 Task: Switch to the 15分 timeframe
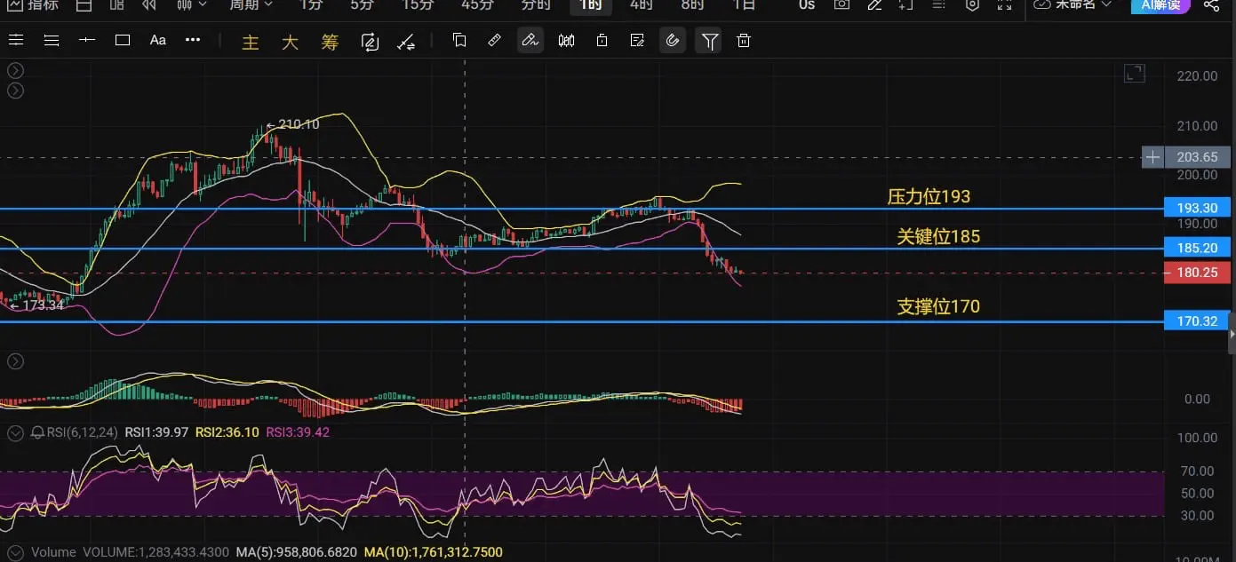tap(418, 4)
